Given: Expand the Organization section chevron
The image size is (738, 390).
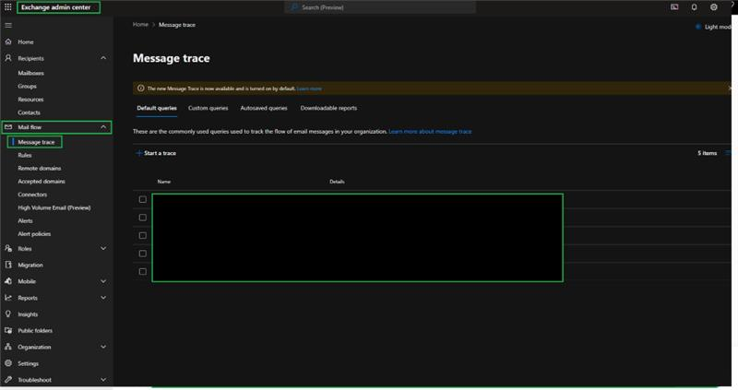Looking at the screenshot, I should click(103, 347).
